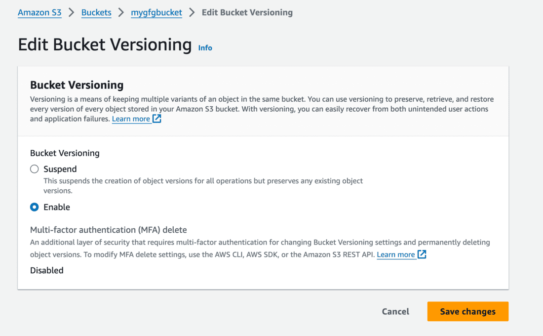Go to Amazon S3 breadcrumb link
Screen dimensions: 543x336
[39, 12]
